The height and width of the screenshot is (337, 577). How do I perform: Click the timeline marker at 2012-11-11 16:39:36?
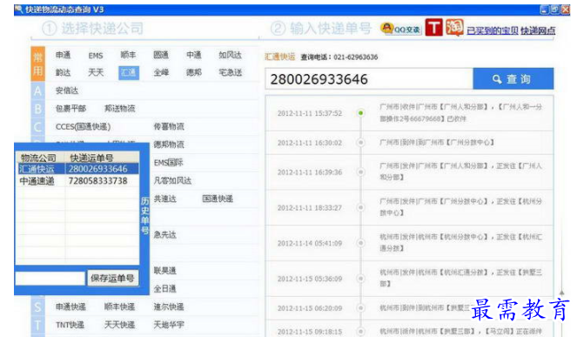[360, 172]
